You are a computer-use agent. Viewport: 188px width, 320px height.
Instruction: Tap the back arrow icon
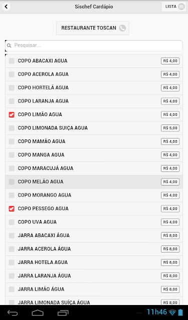coord(6,6)
